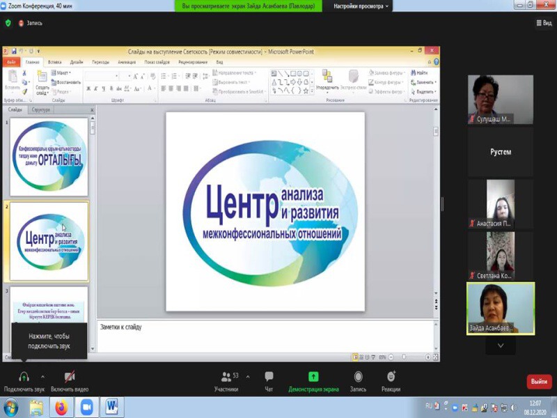Select slide 1 thumbnail ОРТАЛЫҒЫ
The image size is (557, 418).
click(x=49, y=157)
